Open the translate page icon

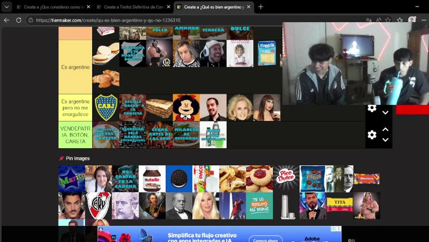click(369, 20)
